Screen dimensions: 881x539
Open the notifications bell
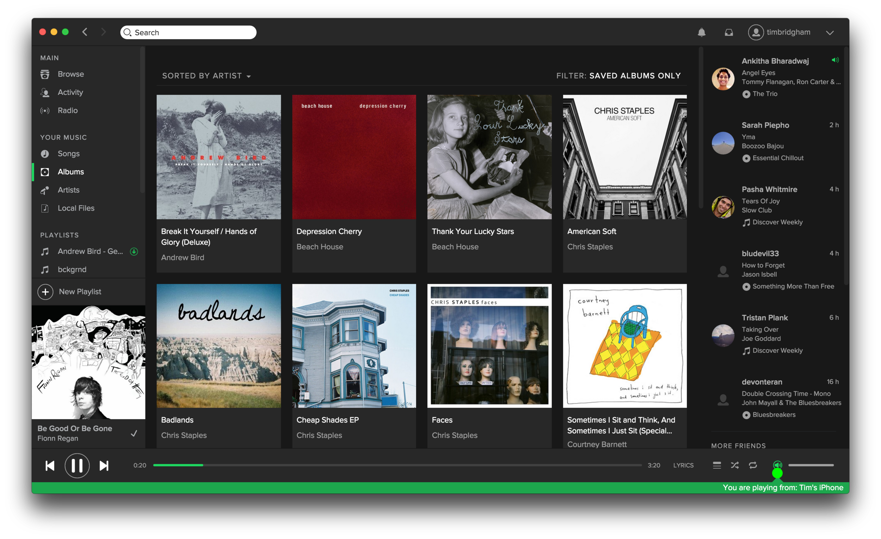tap(702, 32)
